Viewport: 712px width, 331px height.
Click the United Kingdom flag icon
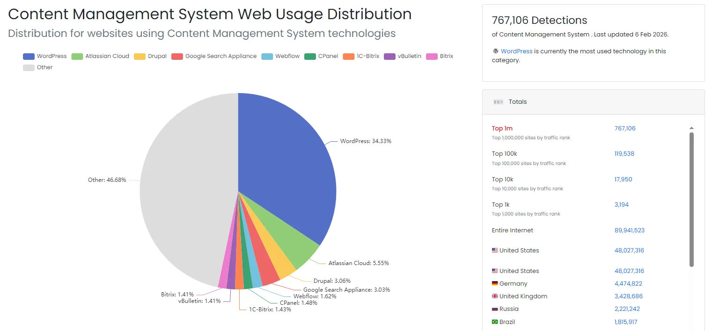click(495, 296)
